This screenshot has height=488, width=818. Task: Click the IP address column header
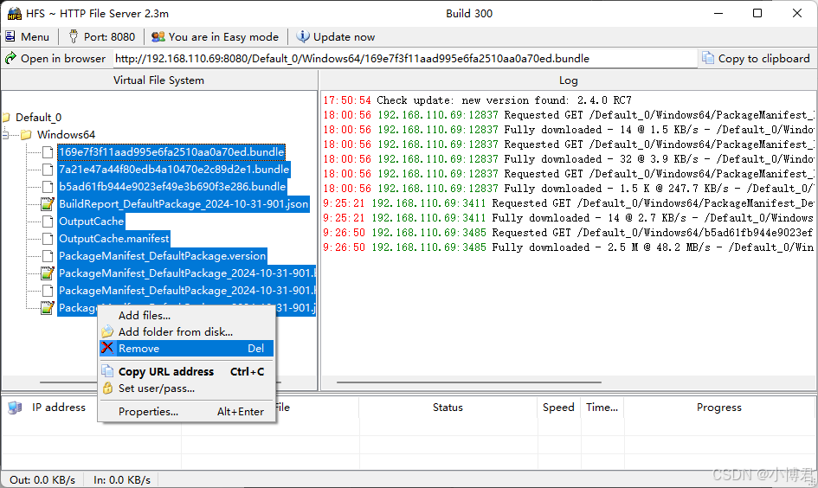point(59,408)
